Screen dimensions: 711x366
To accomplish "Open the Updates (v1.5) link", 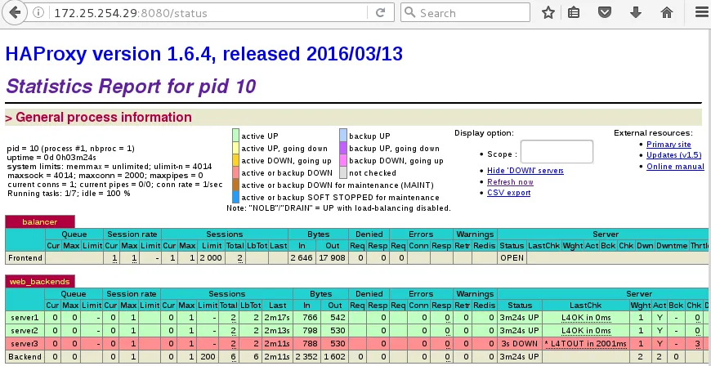I will [x=674, y=155].
